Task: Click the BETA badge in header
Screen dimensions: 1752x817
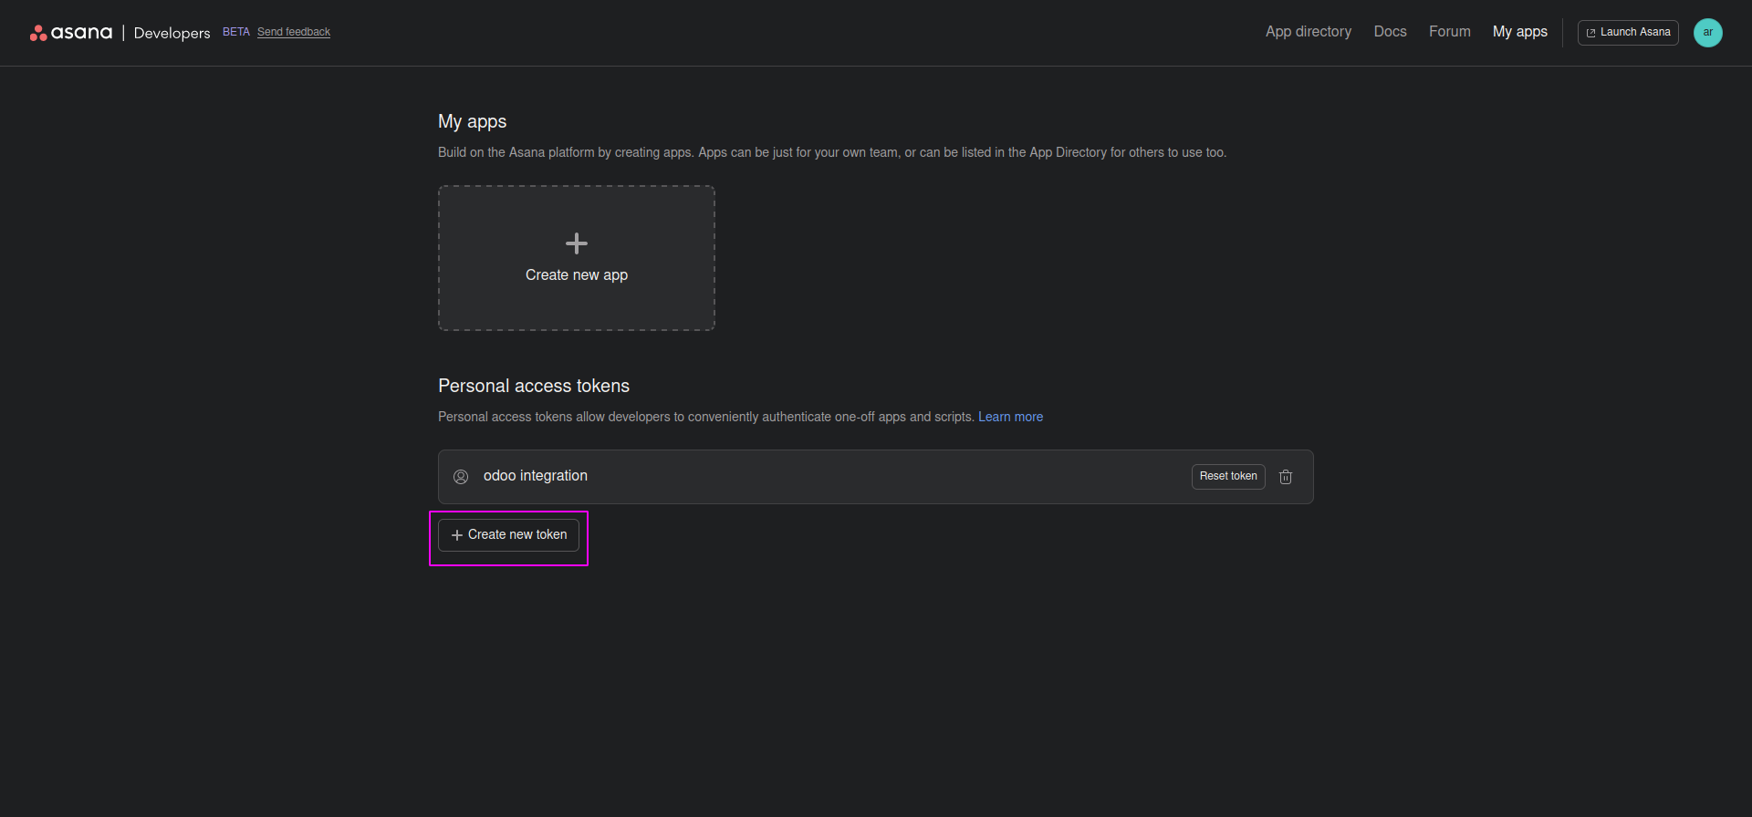Action: click(x=236, y=32)
